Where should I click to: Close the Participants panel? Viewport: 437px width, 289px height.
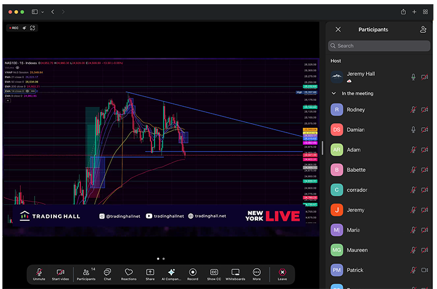click(338, 29)
